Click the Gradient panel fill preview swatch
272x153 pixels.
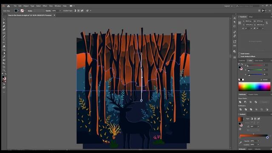tap(240, 119)
